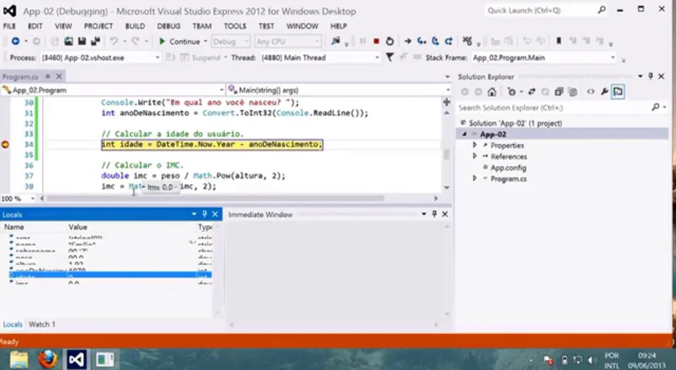
Task: Click the volume icon in system tray
Action: 591,359
